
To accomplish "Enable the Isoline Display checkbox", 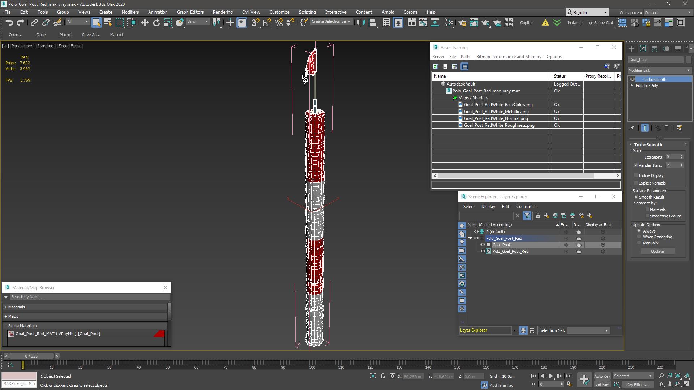I will point(636,175).
